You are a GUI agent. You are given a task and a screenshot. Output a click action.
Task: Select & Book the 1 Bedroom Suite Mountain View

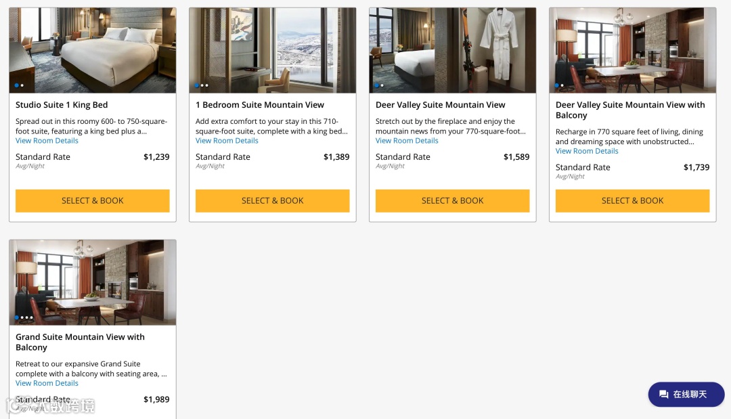click(x=272, y=200)
